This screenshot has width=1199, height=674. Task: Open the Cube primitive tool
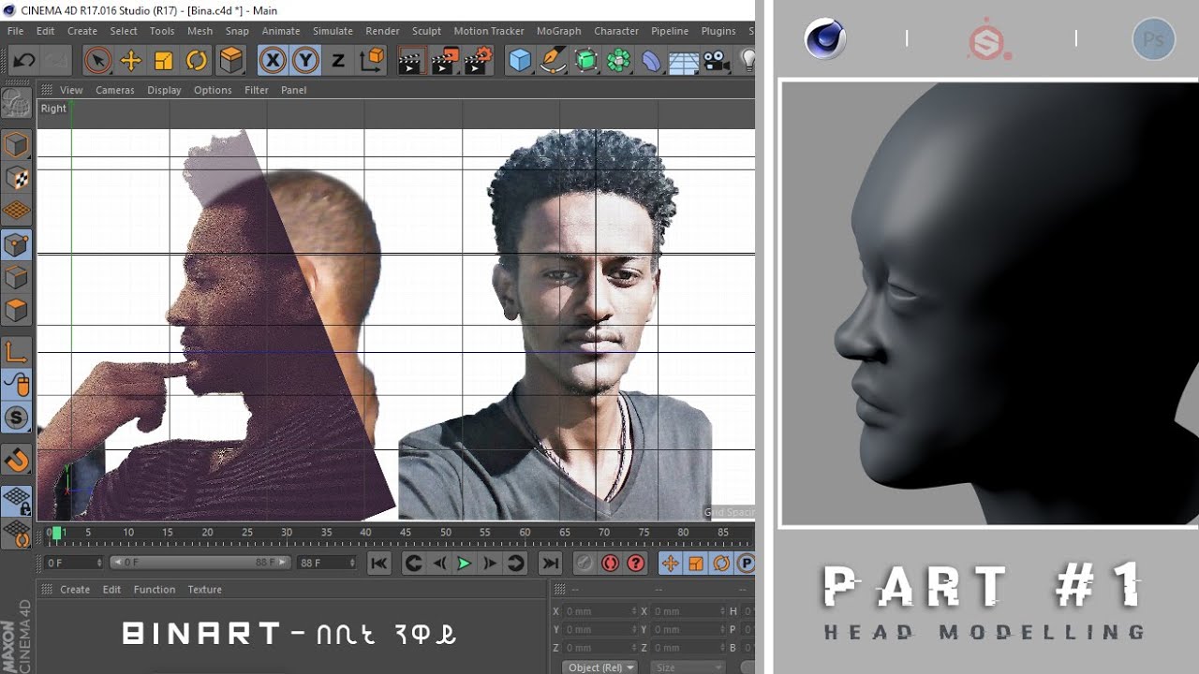pos(519,62)
